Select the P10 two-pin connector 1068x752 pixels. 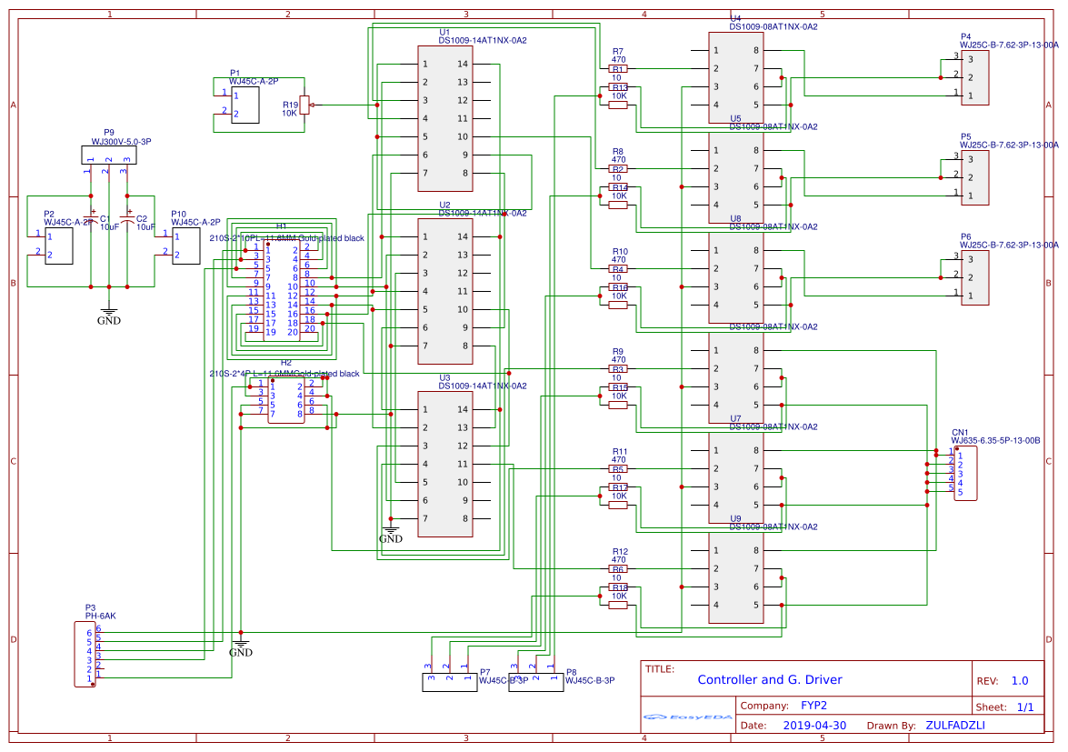[186, 246]
